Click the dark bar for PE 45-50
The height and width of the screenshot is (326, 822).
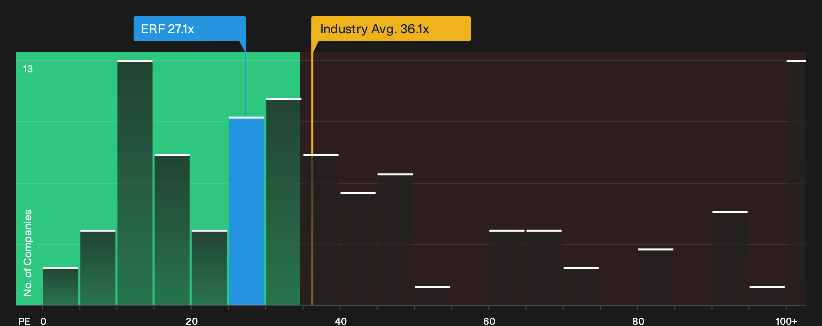(x=395, y=239)
